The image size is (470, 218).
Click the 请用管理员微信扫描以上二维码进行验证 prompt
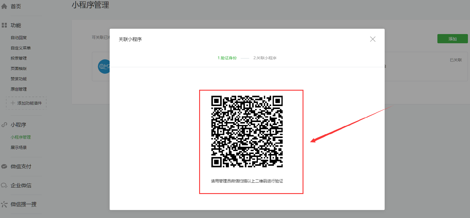247,181
